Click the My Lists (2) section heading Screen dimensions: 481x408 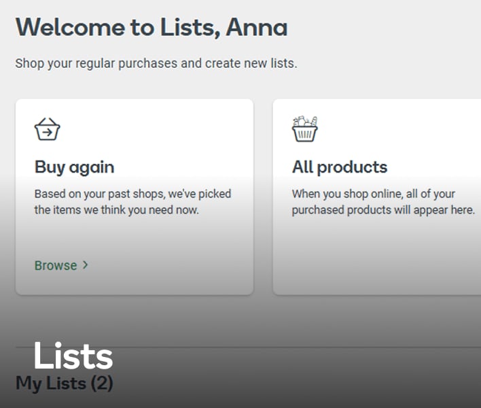coord(64,384)
